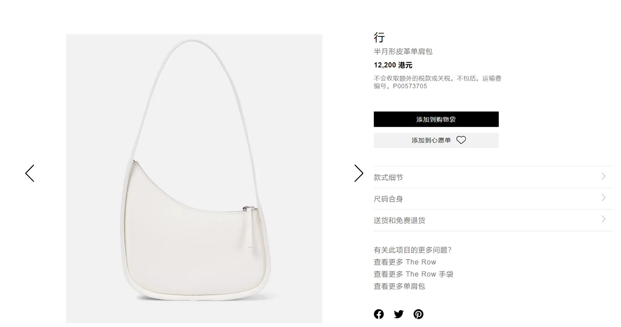This screenshot has width=621, height=327.
Task: Add item via 添加到心愿单 button
Action: 436,140
